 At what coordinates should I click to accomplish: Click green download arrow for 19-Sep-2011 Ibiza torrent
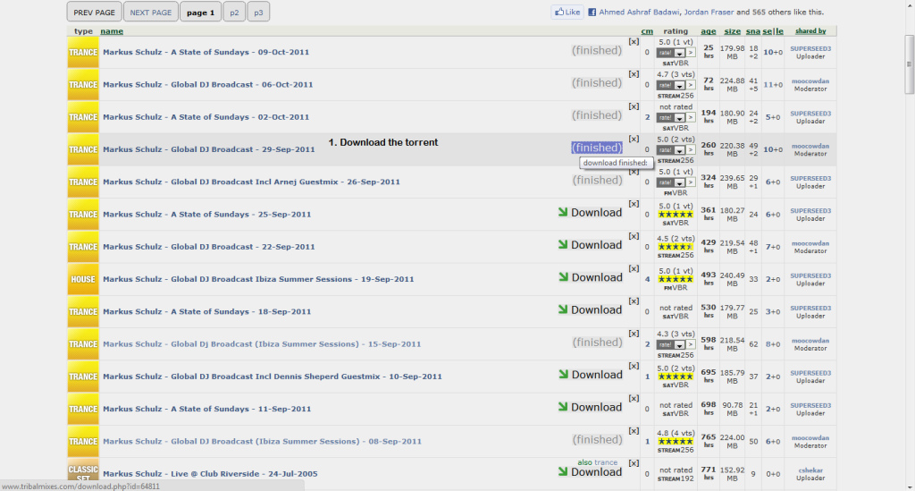tap(563, 276)
